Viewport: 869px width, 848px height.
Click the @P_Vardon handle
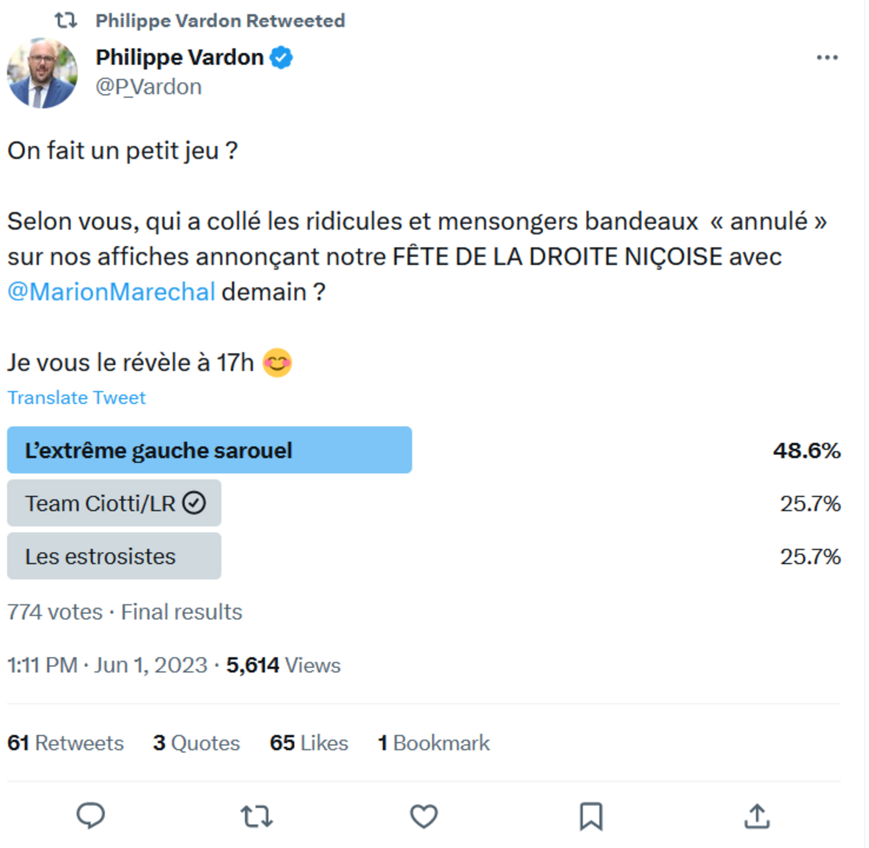[x=149, y=87]
